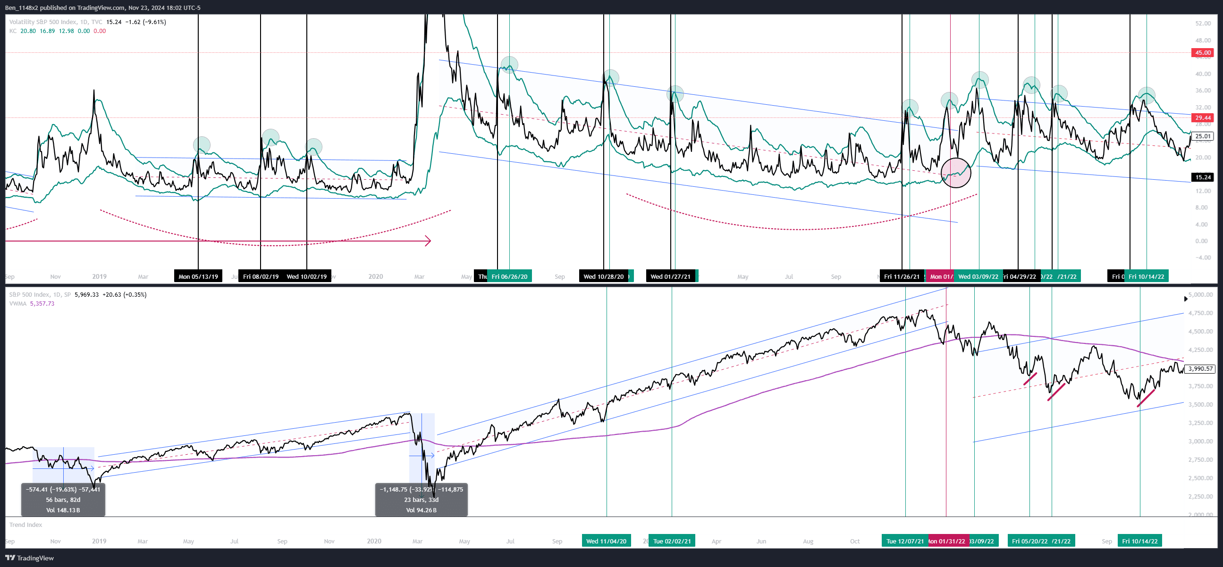Image resolution: width=1223 pixels, height=567 pixels.
Task: Click the red 29.44 price level label
Action: coord(1203,117)
